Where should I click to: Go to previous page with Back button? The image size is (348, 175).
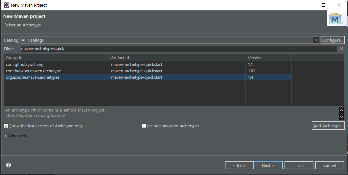click(239, 165)
